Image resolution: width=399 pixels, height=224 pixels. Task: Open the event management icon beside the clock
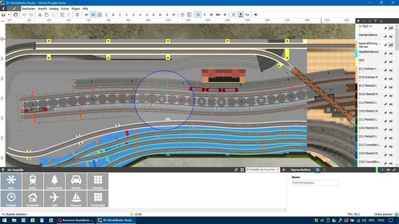point(189,15)
